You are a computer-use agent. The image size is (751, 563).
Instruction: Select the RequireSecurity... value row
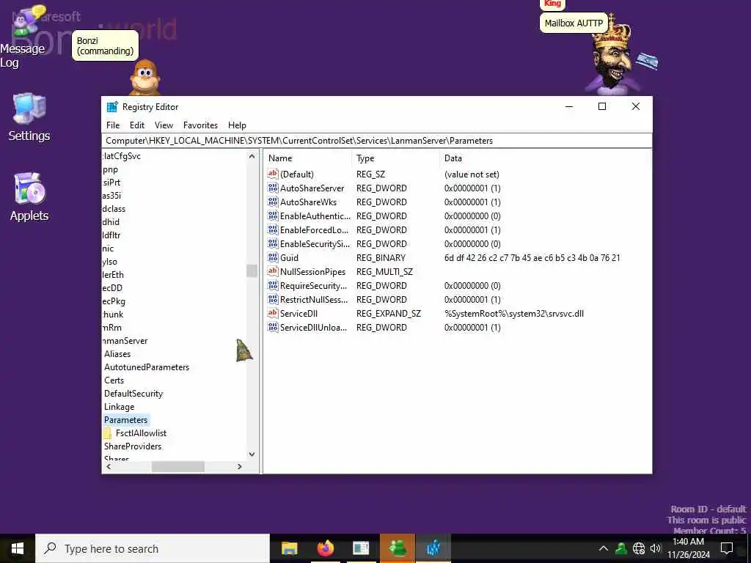point(458,285)
